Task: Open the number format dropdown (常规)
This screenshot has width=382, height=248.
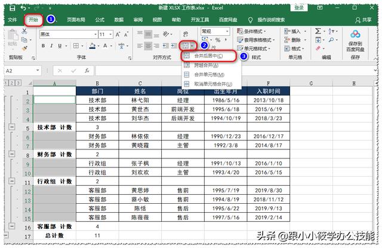Action: [x=227, y=31]
